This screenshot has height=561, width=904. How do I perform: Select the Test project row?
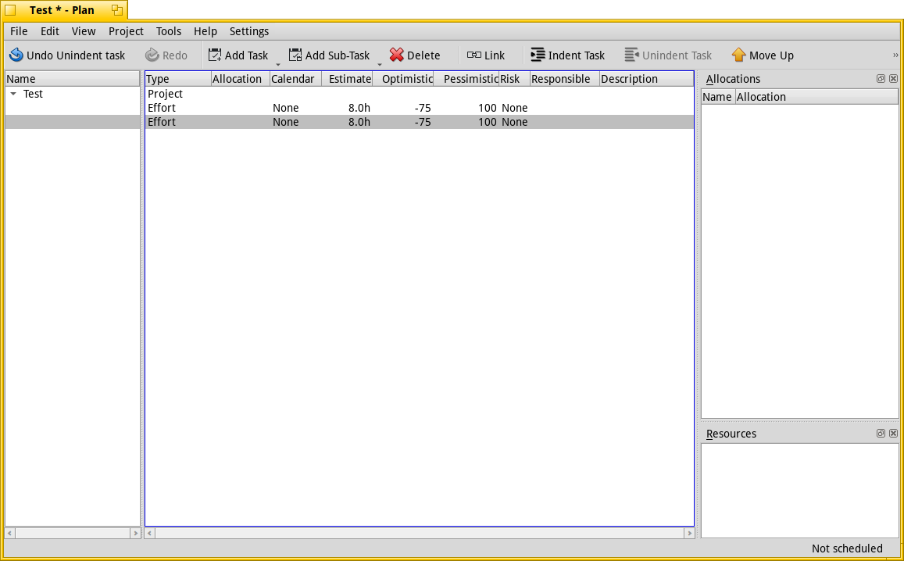(x=73, y=94)
